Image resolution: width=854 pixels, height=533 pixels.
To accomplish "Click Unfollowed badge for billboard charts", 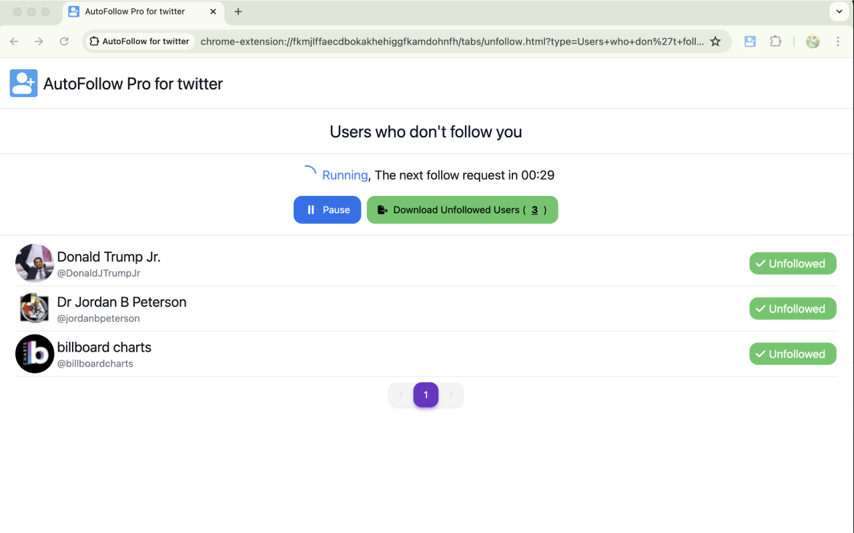I will tap(793, 354).
